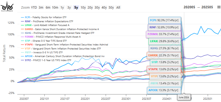Select the YTD zoom range
Image resolution: width=221 pixels, height=102 pixels.
point(34,7)
